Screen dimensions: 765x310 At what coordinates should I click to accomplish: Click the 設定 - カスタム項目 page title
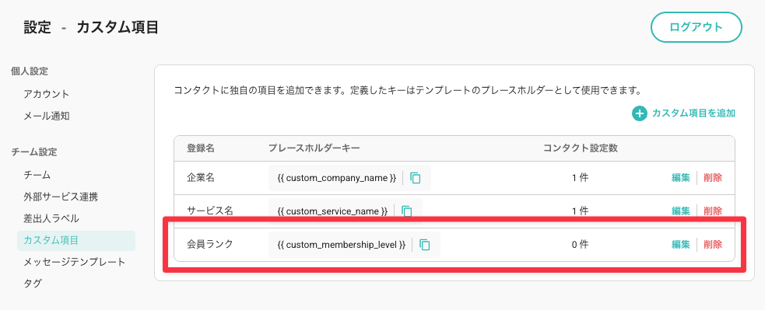pyautogui.click(x=91, y=27)
